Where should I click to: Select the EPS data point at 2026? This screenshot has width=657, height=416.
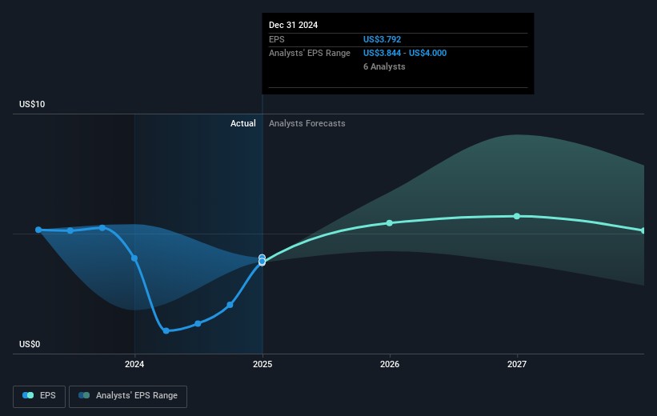pyautogui.click(x=390, y=222)
